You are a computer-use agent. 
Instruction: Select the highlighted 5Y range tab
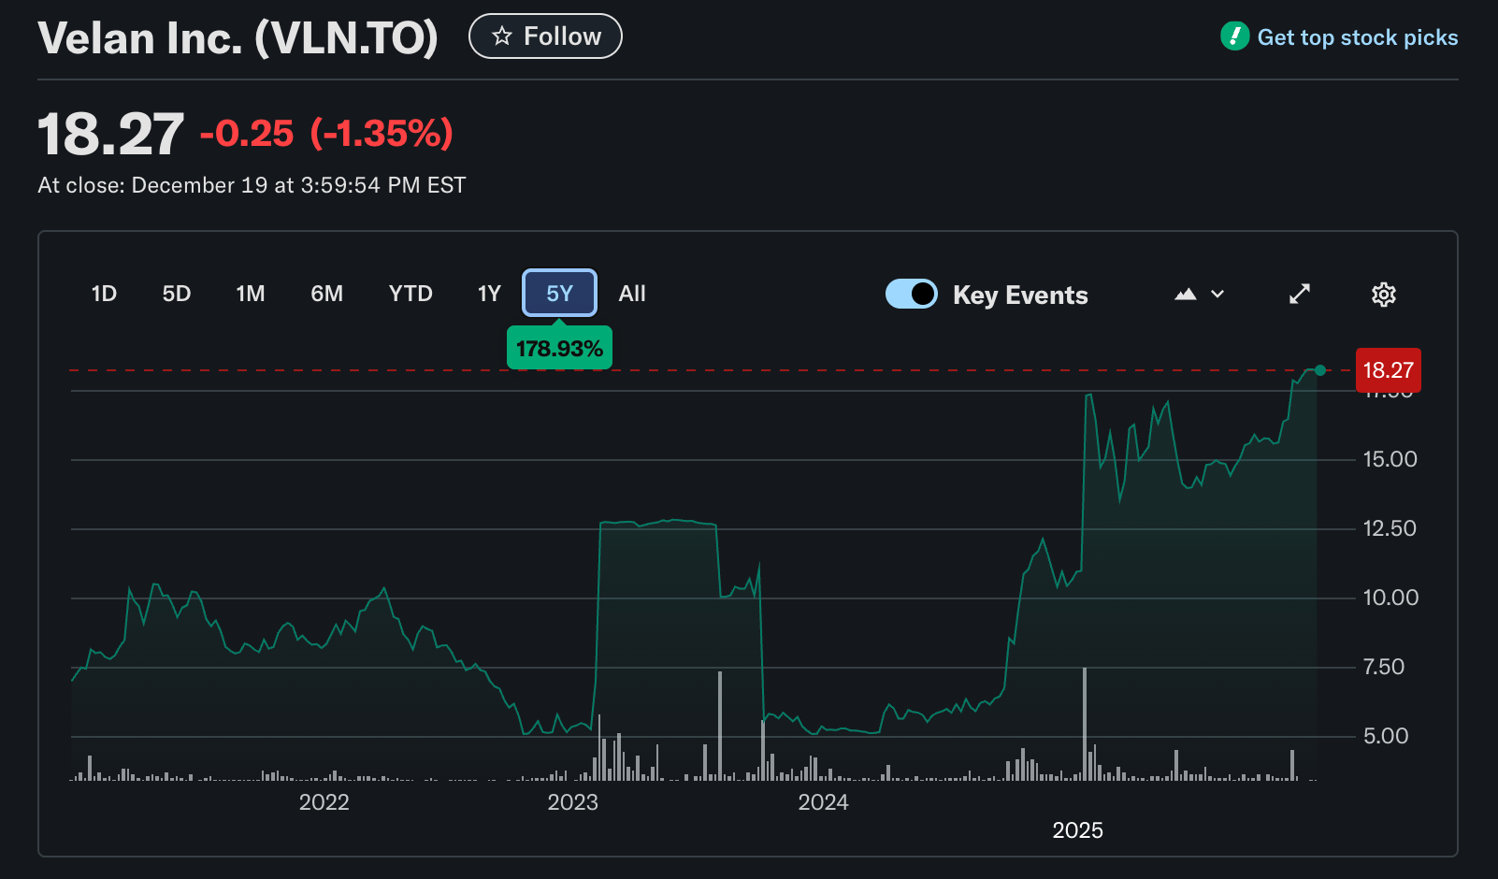(x=559, y=294)
